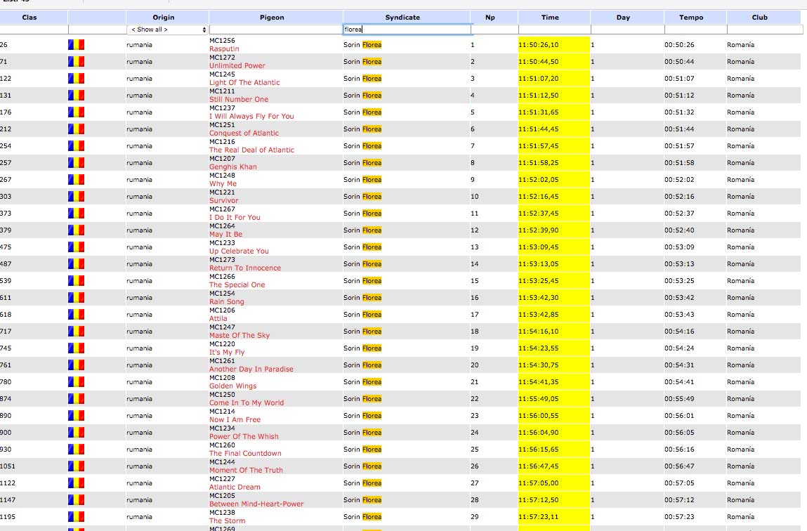Click the flag icon beside Light Of The Atlantic
This screenshot has width=807, height=531.
[x=76, y=79]
